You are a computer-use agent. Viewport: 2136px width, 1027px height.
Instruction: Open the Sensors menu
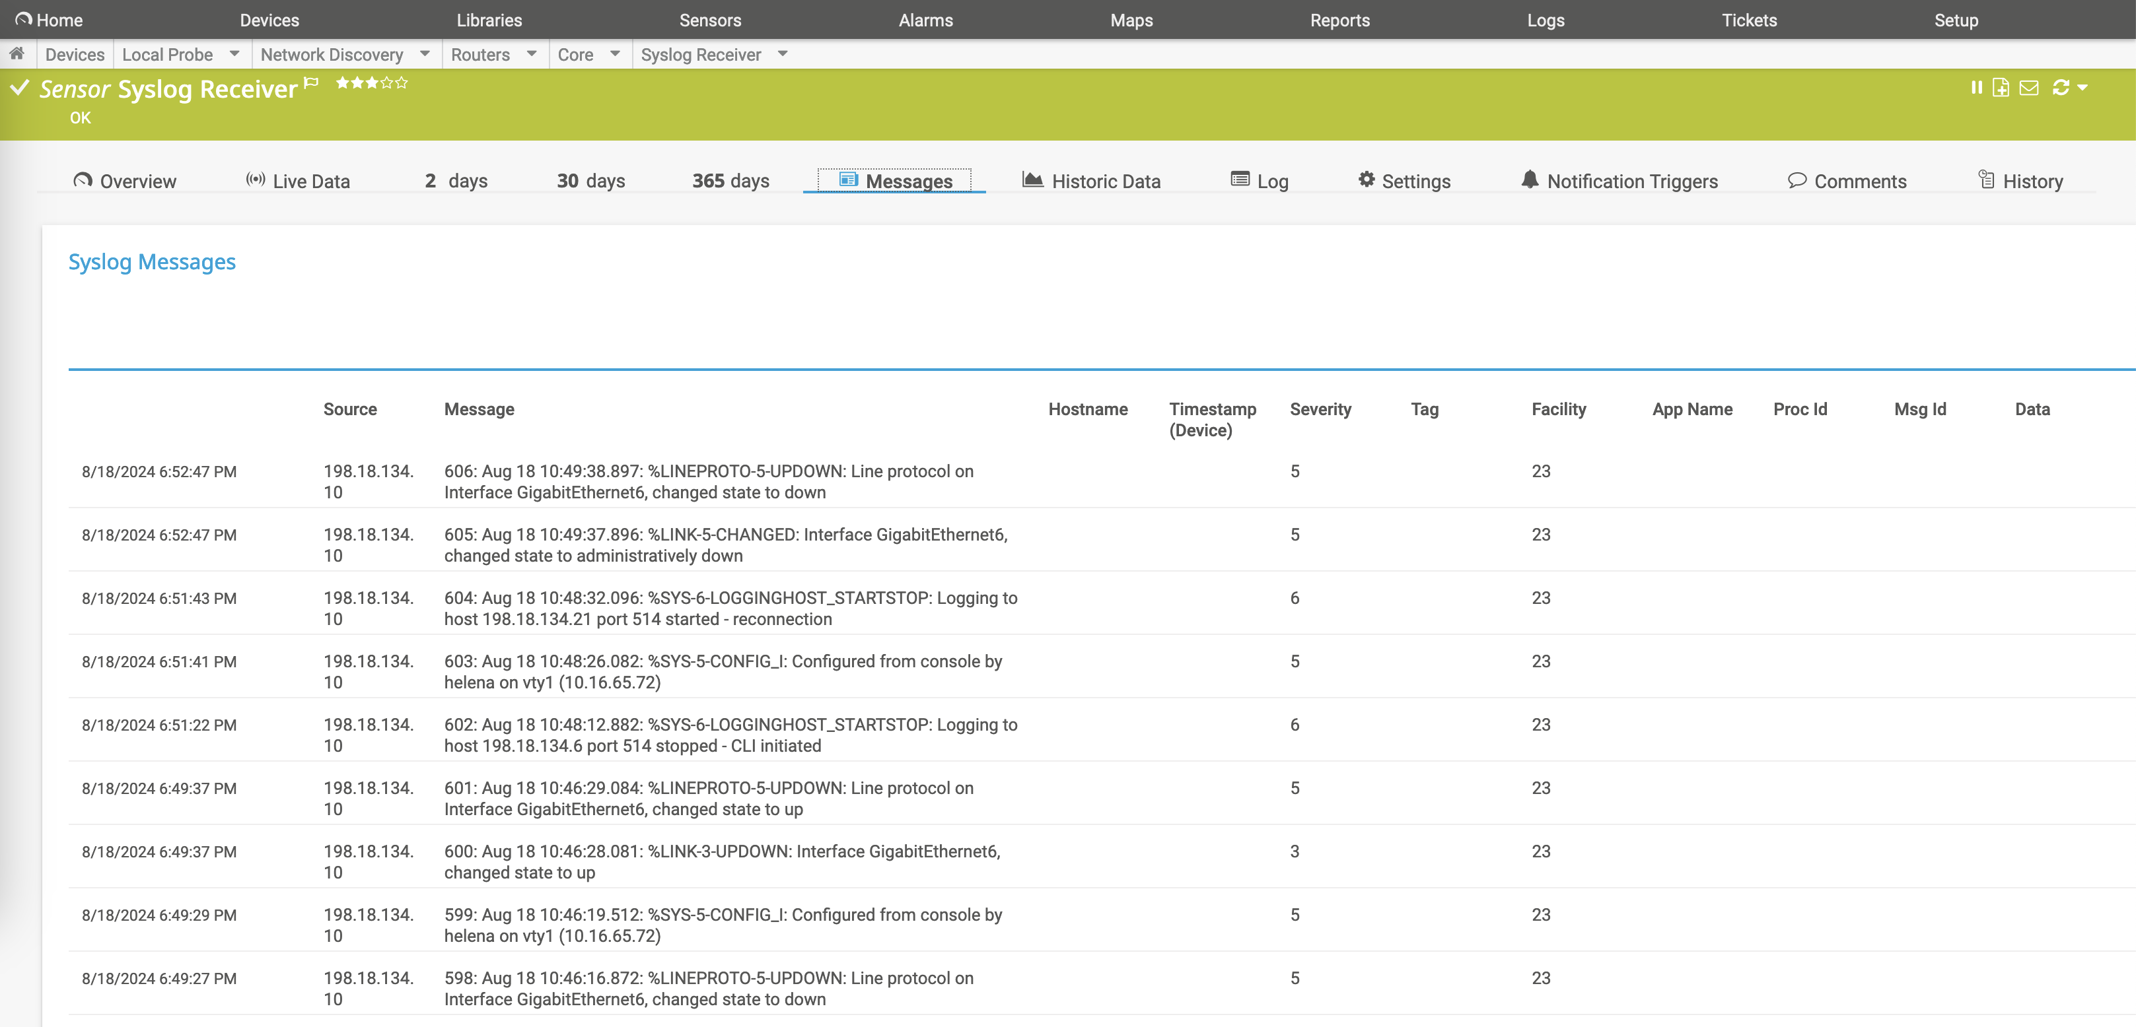[710, 20]
